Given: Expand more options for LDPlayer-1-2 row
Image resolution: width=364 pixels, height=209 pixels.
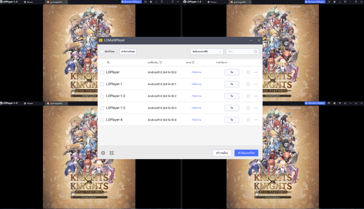Looking at the screenshot, I should 256,96.
